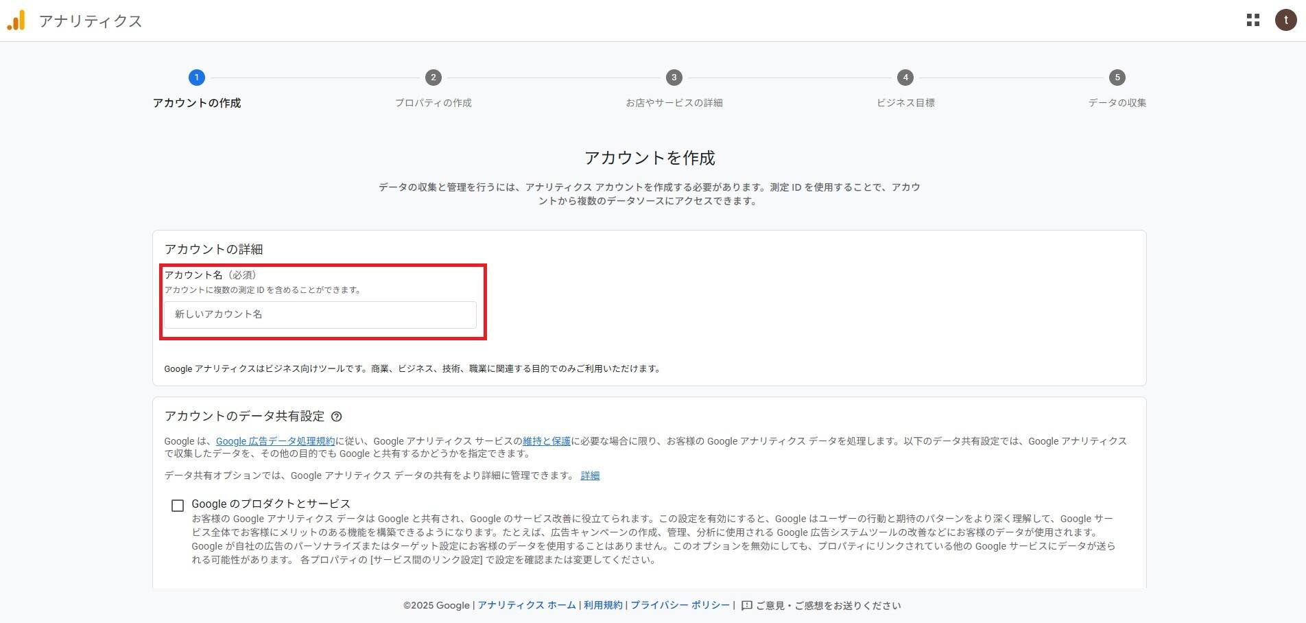Open the account avatar 't'
This screenshot has width=1306, height=623.
tap(1285, 21)
